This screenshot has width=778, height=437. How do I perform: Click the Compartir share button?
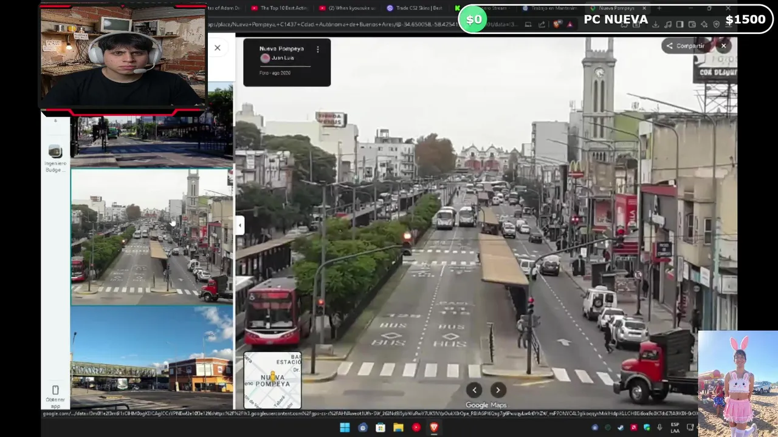pyautogui.click(x=685, y=46)
